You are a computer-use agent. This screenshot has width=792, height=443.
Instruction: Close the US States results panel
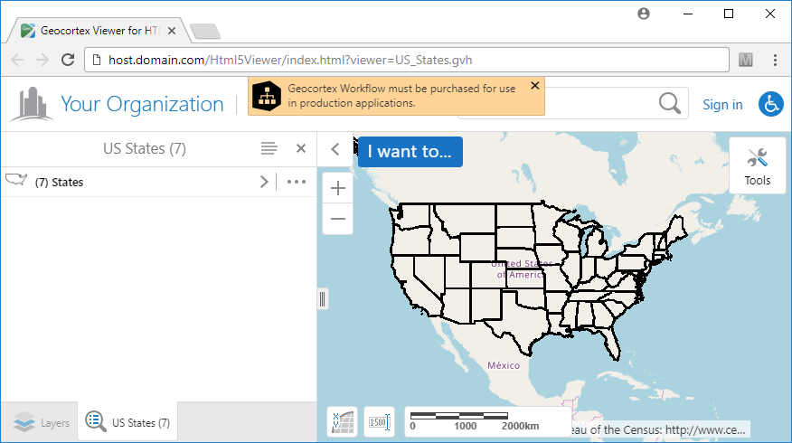point(301,148)
